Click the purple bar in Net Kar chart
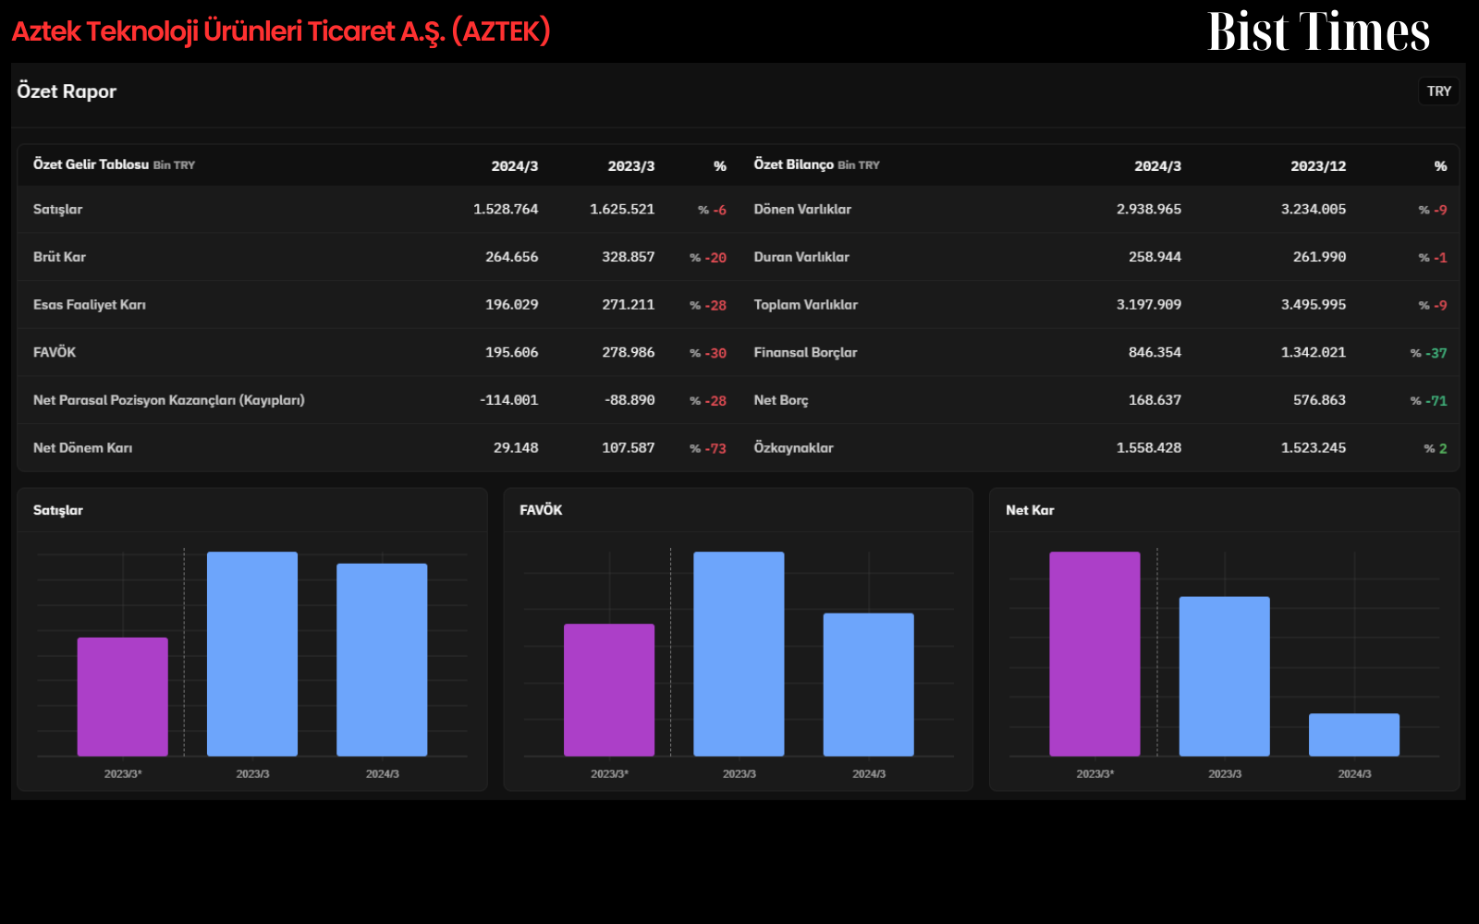Image resolution: width=1479 pixels, height=924 pixels. (1094, 654)
